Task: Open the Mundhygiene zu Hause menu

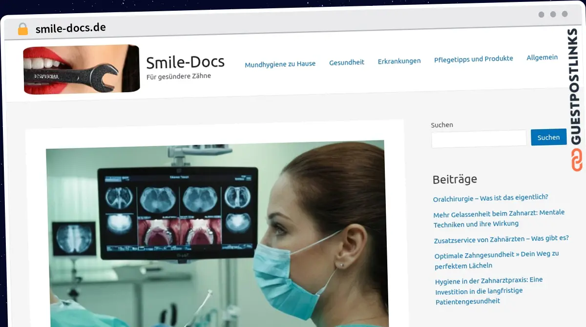Action: 280,63
